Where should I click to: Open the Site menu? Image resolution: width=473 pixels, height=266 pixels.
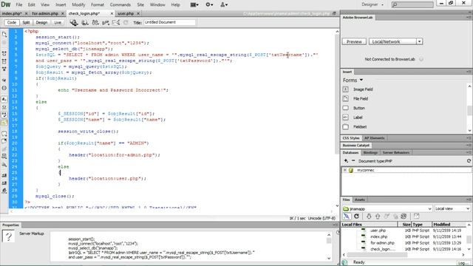(x=140, y=5)
